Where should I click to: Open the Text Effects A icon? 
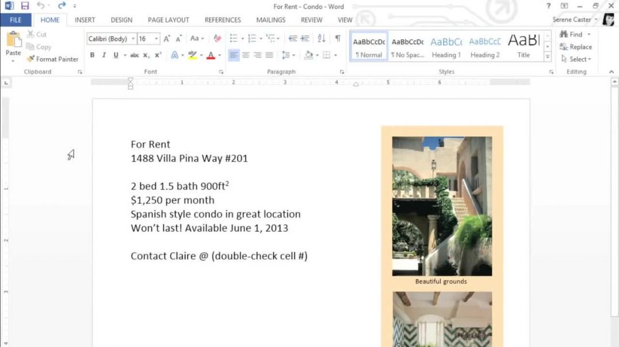pyautogui.click(x=174, y=55)
